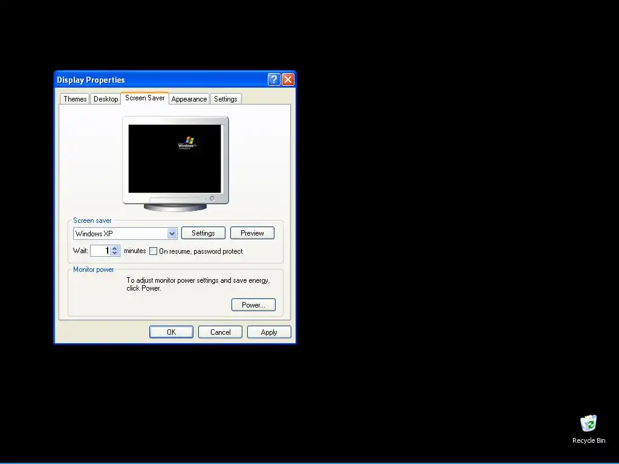Click the Help question mark button in title bar
This screenshot has height=464, width=619.
274,79
